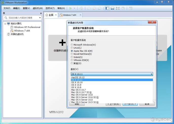Switch to the Windows 7 x64 tab
The image size is (174, 124).
(x=71, y=15)
